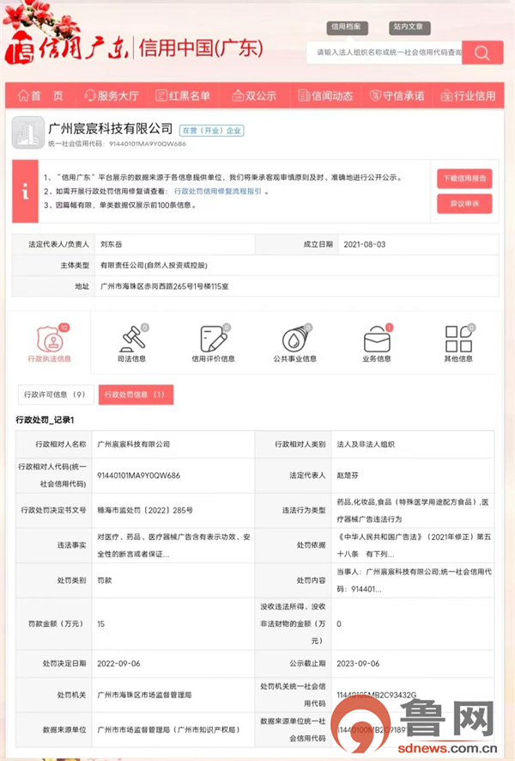
Task: Click founding date 2021-08-03
Action: [364, 244]
